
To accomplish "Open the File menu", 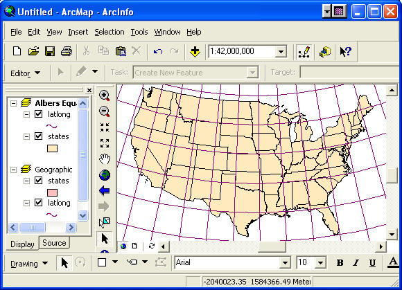I will [x=16, y=32].
